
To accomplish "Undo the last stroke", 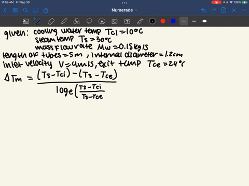I will tap(203, 10).
